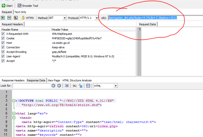Click the Content-Type meta tag on line 8
This screenshot has width=203, height=137.
pyautogui.click(x=89, y=122)
